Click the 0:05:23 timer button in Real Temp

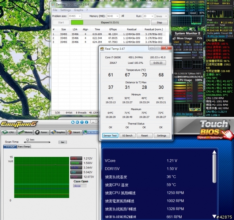[x=158, y=63]
